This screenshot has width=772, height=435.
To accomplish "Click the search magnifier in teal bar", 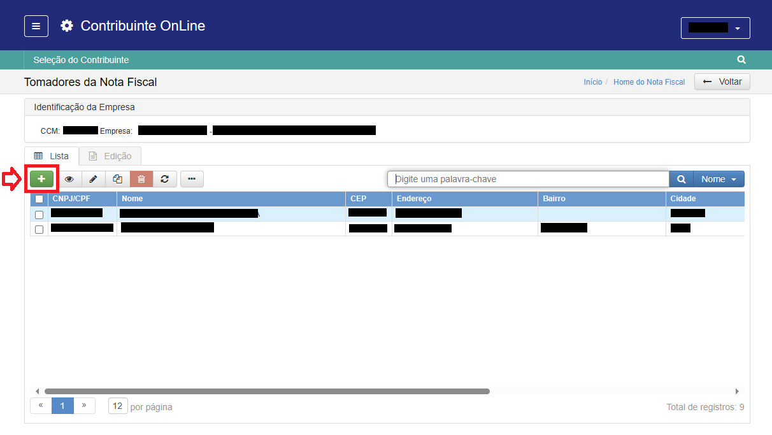I will tap(741, 60).
